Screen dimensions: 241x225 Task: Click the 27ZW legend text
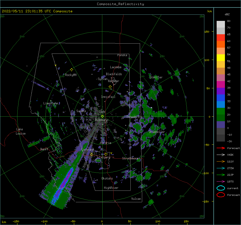click(230, 168)
